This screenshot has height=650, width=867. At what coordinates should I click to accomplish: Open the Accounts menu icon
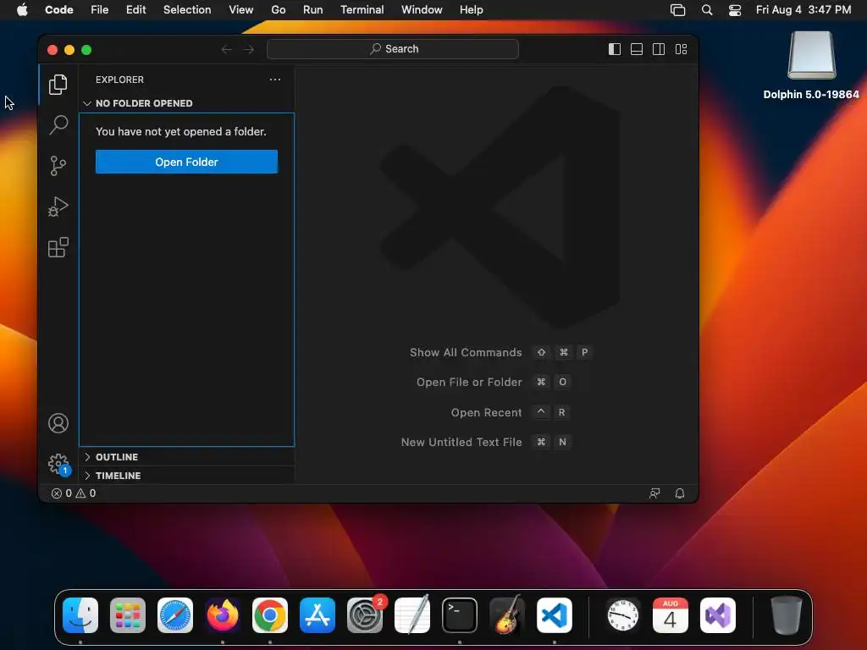tap(58, 423)
